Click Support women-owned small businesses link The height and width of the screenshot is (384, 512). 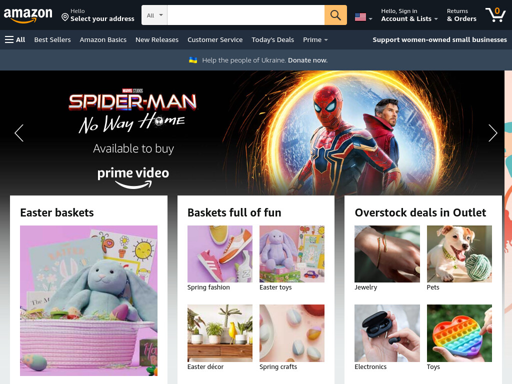point(439,40)
